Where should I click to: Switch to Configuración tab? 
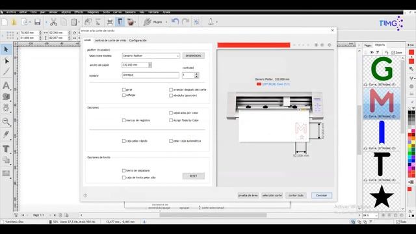pos(138,40)
